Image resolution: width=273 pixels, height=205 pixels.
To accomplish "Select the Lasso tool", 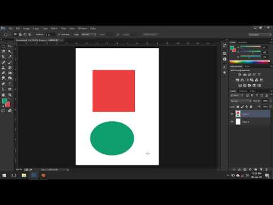I will coord(3,51).
